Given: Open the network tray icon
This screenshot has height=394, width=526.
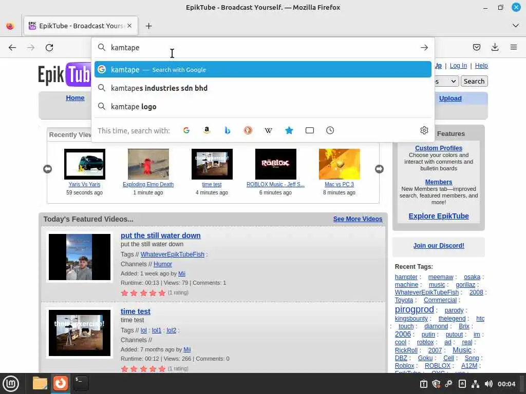Looking at the screenshot, I should coord(475,384).
